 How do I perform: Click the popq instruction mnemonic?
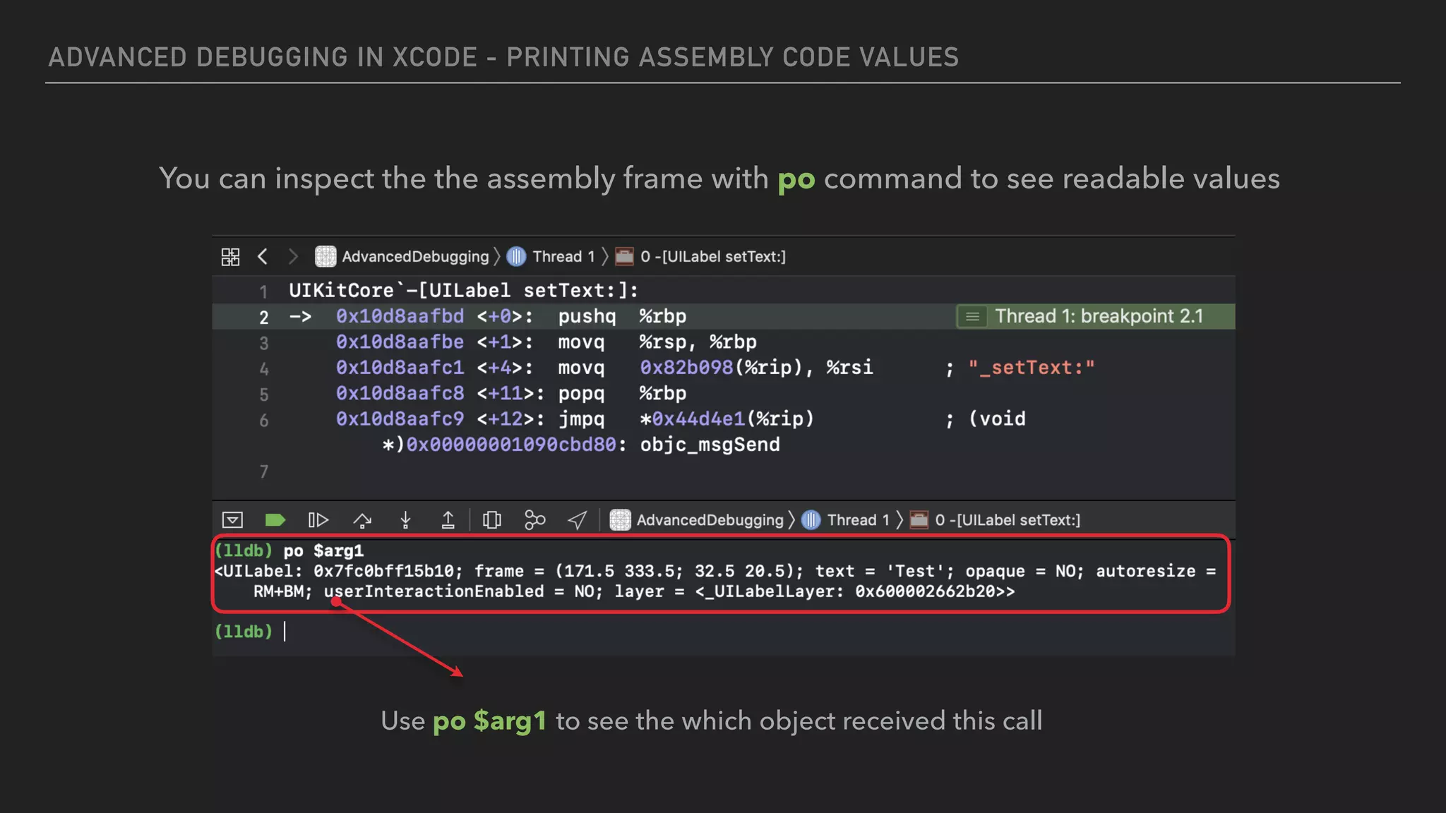(581, 393)
